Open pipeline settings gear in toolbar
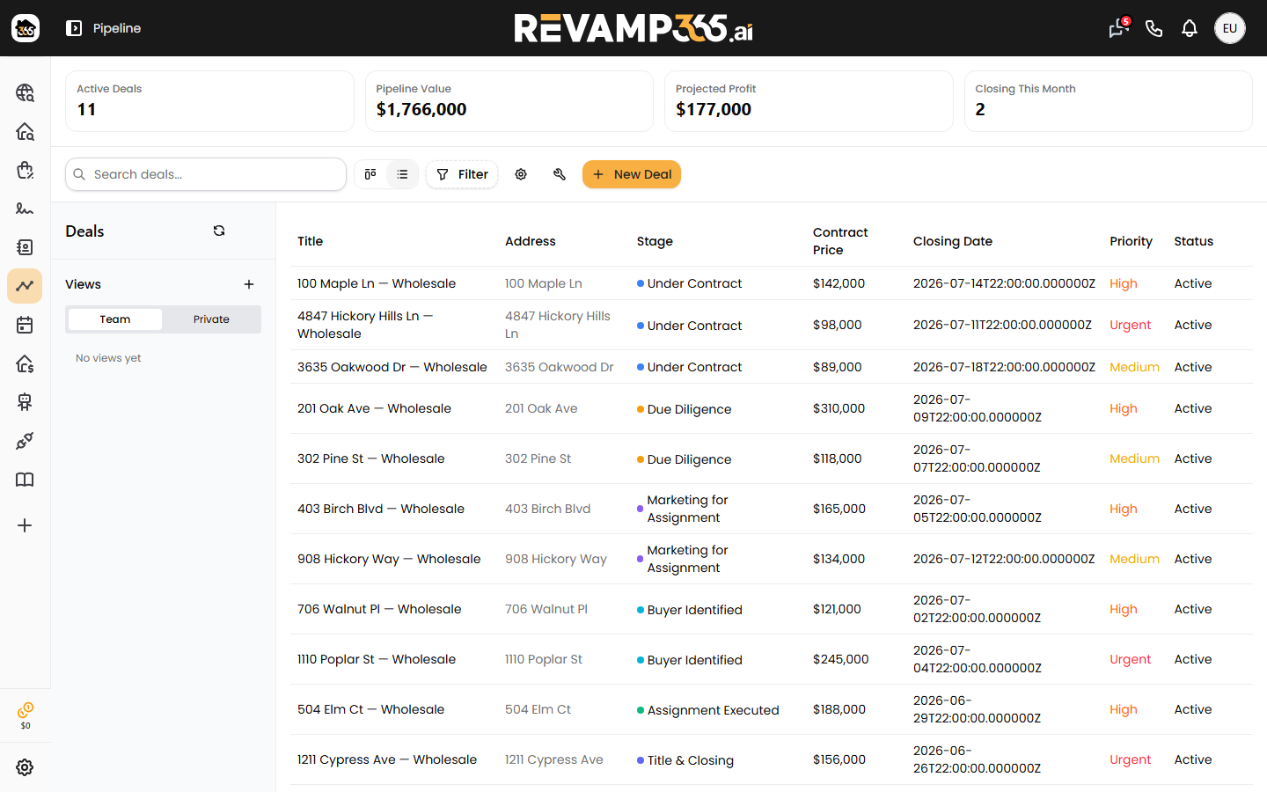Image resolution: width=1267 pixels, height=792 pixels. (521, 174)
